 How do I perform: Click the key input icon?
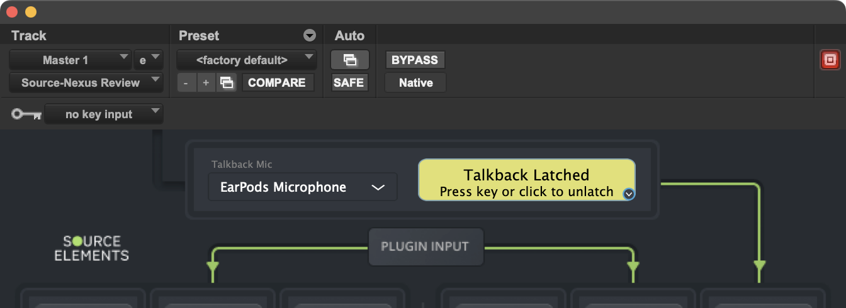pos(26,114)
